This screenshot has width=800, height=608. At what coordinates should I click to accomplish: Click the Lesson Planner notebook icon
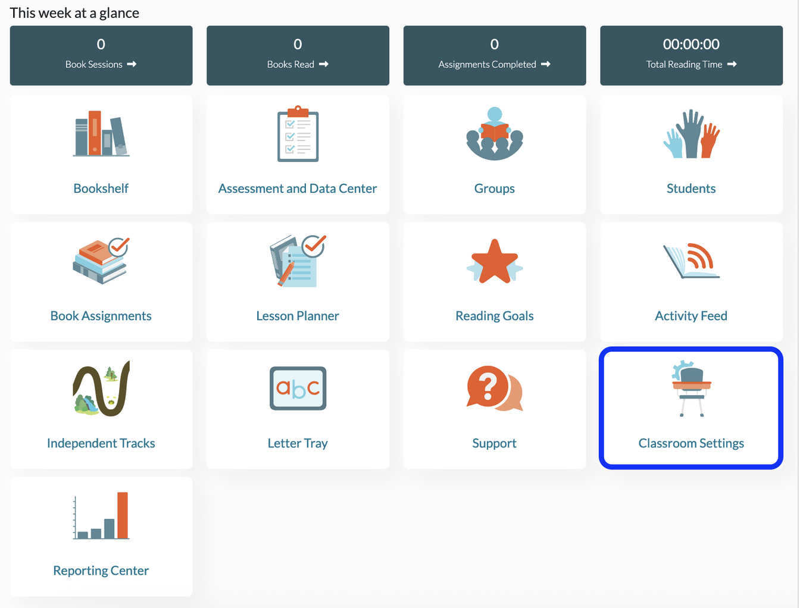click(298, 261)
